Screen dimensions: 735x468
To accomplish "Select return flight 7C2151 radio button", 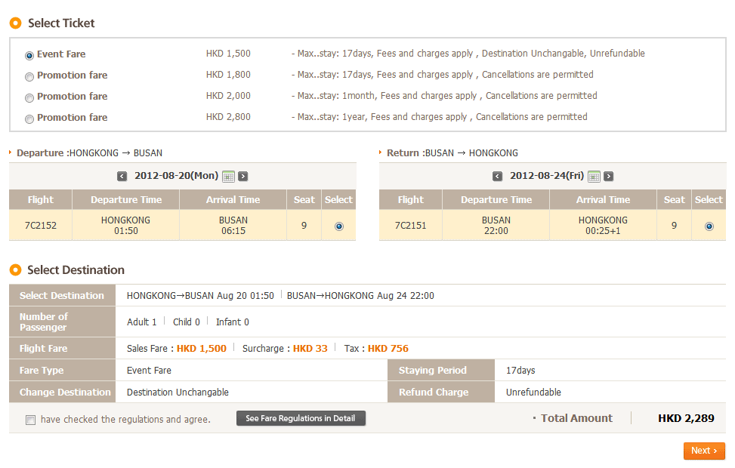I will tap(709, 226).
